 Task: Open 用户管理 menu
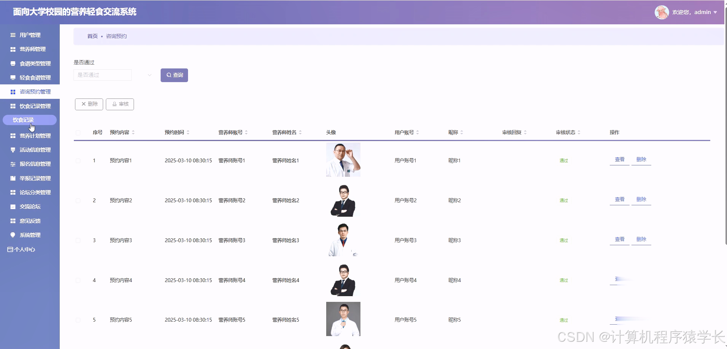pos(30,35)
